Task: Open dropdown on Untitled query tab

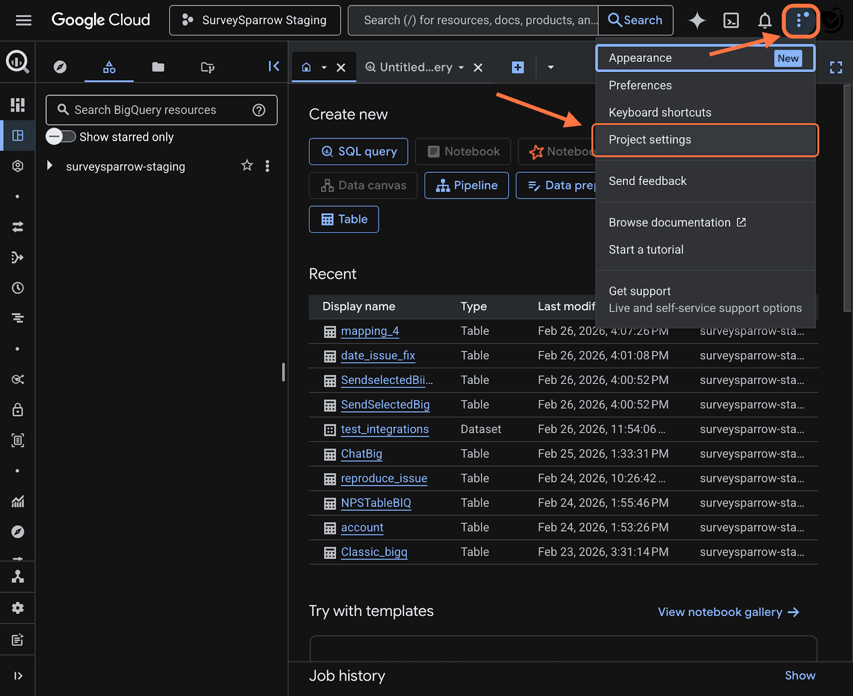Action: pos(462,67)
